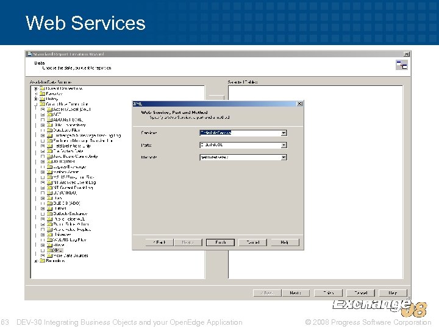This screenshot has width=439, height=329.
Task: Expand the Repository node
Action: [36, 261]
